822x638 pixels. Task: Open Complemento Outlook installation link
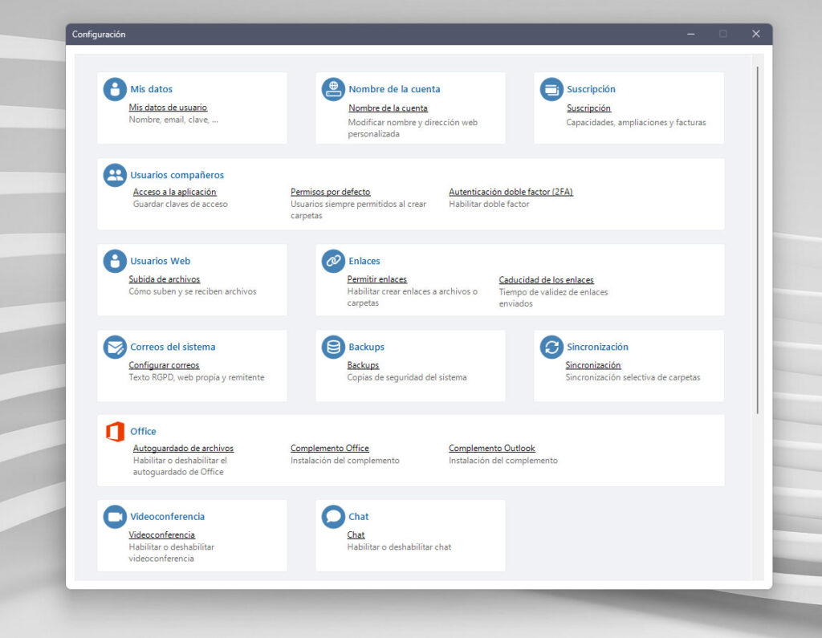click(492, 449)
